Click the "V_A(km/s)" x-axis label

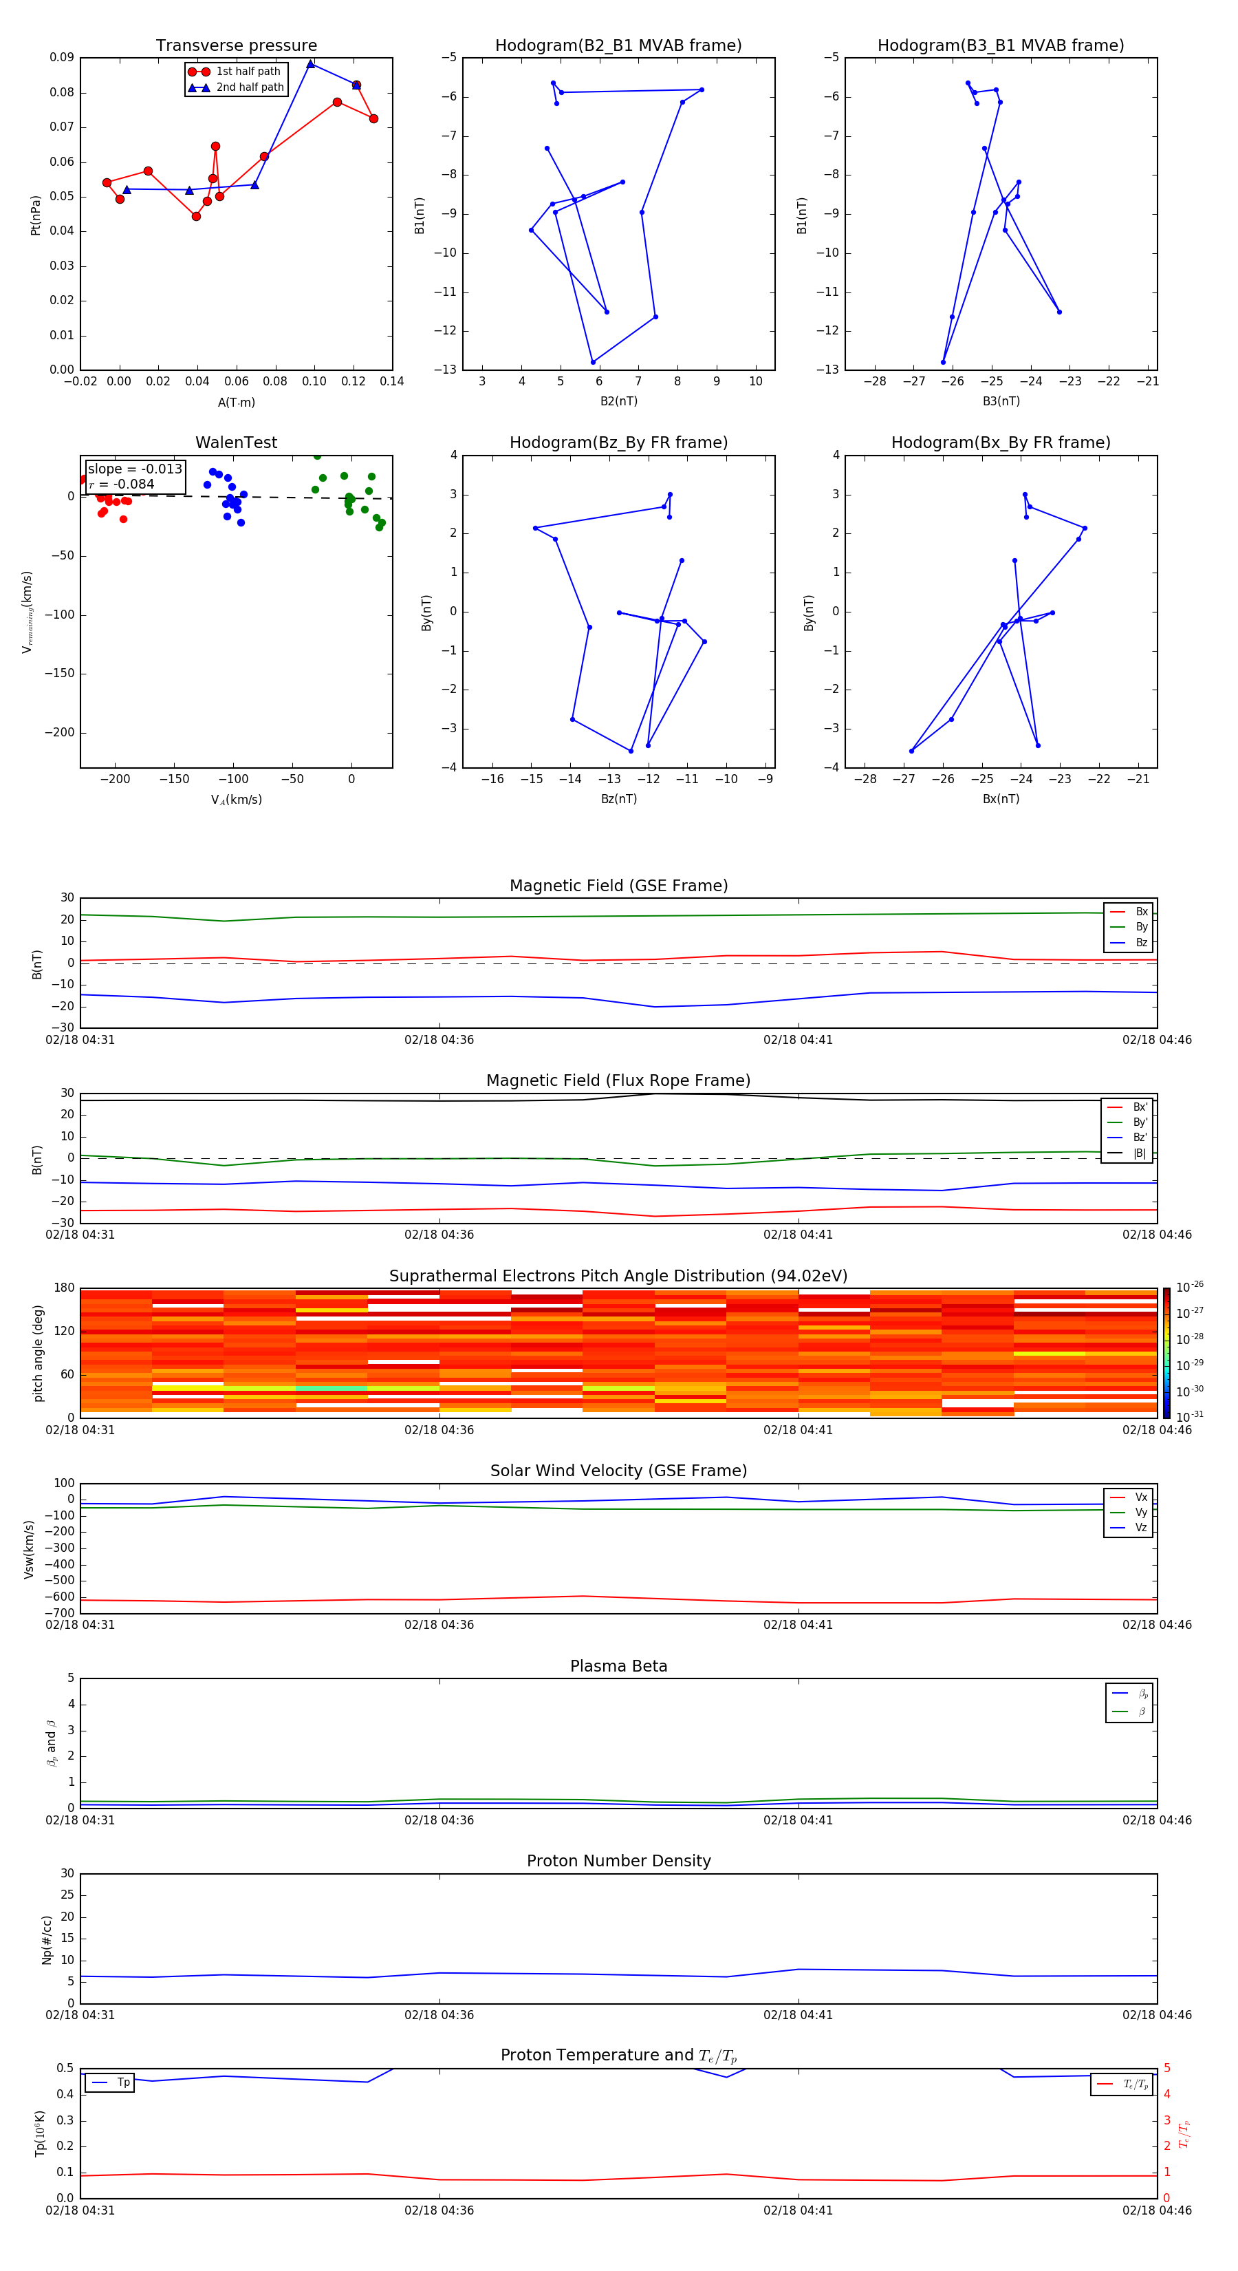point(236,800)
